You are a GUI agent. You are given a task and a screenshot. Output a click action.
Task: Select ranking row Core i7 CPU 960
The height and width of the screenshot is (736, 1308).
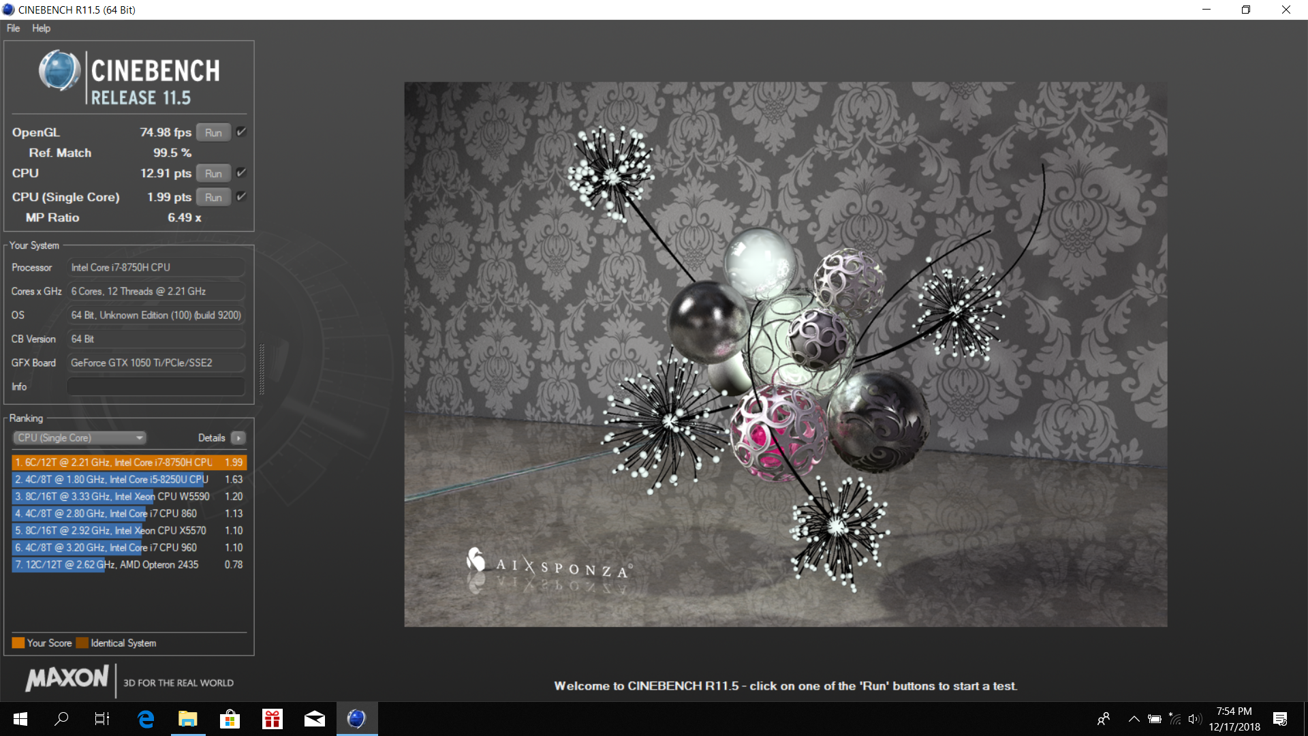[129, 547]
